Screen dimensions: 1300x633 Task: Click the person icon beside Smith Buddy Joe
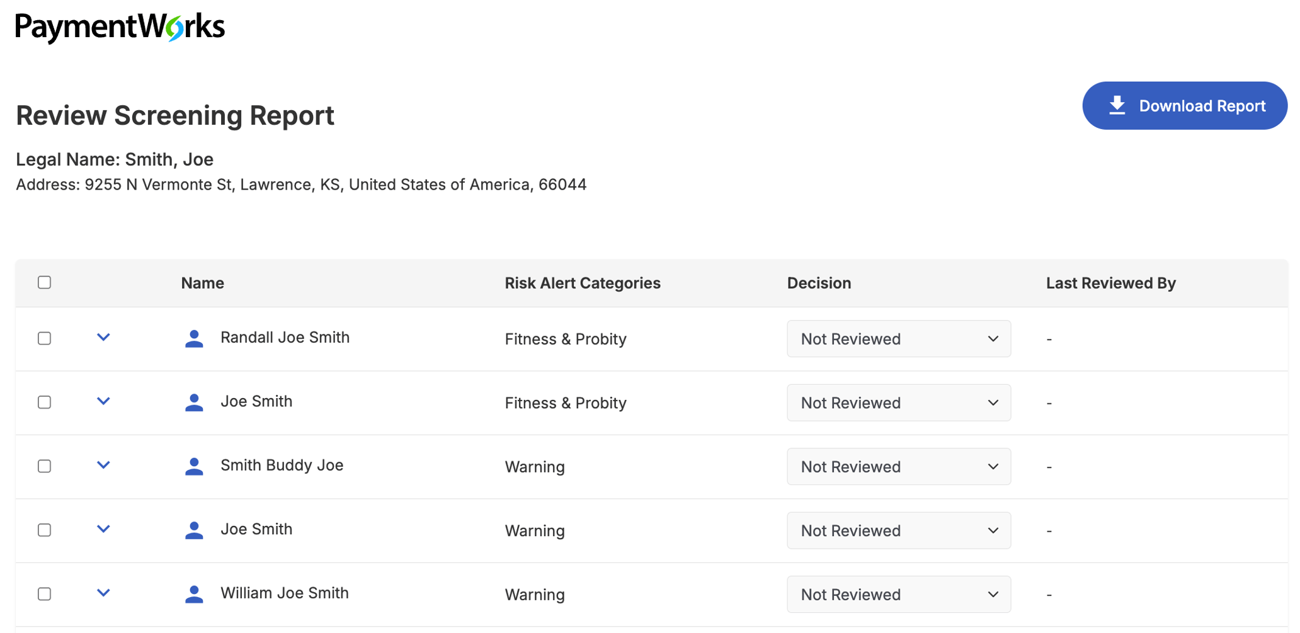pyautogui.click(x=194, y=466)
